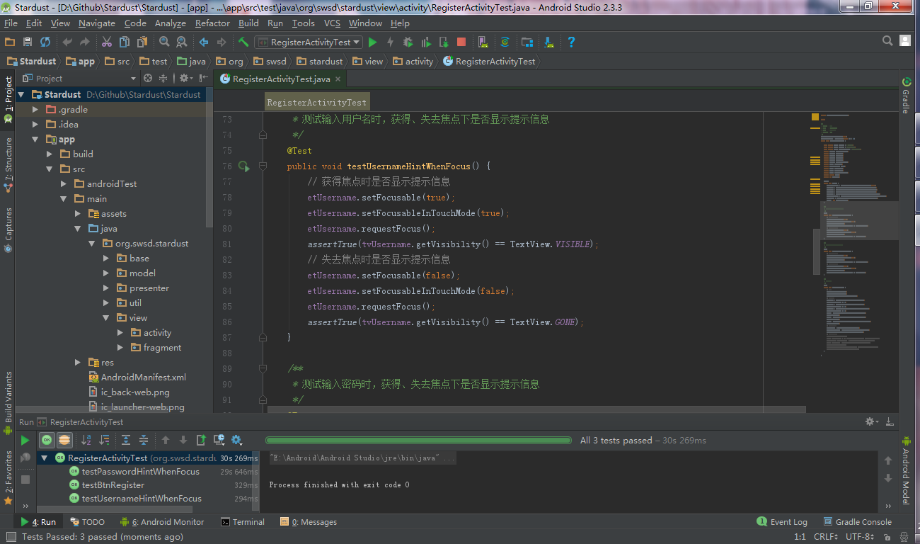Expand the .gradle folder

(35, 110)
